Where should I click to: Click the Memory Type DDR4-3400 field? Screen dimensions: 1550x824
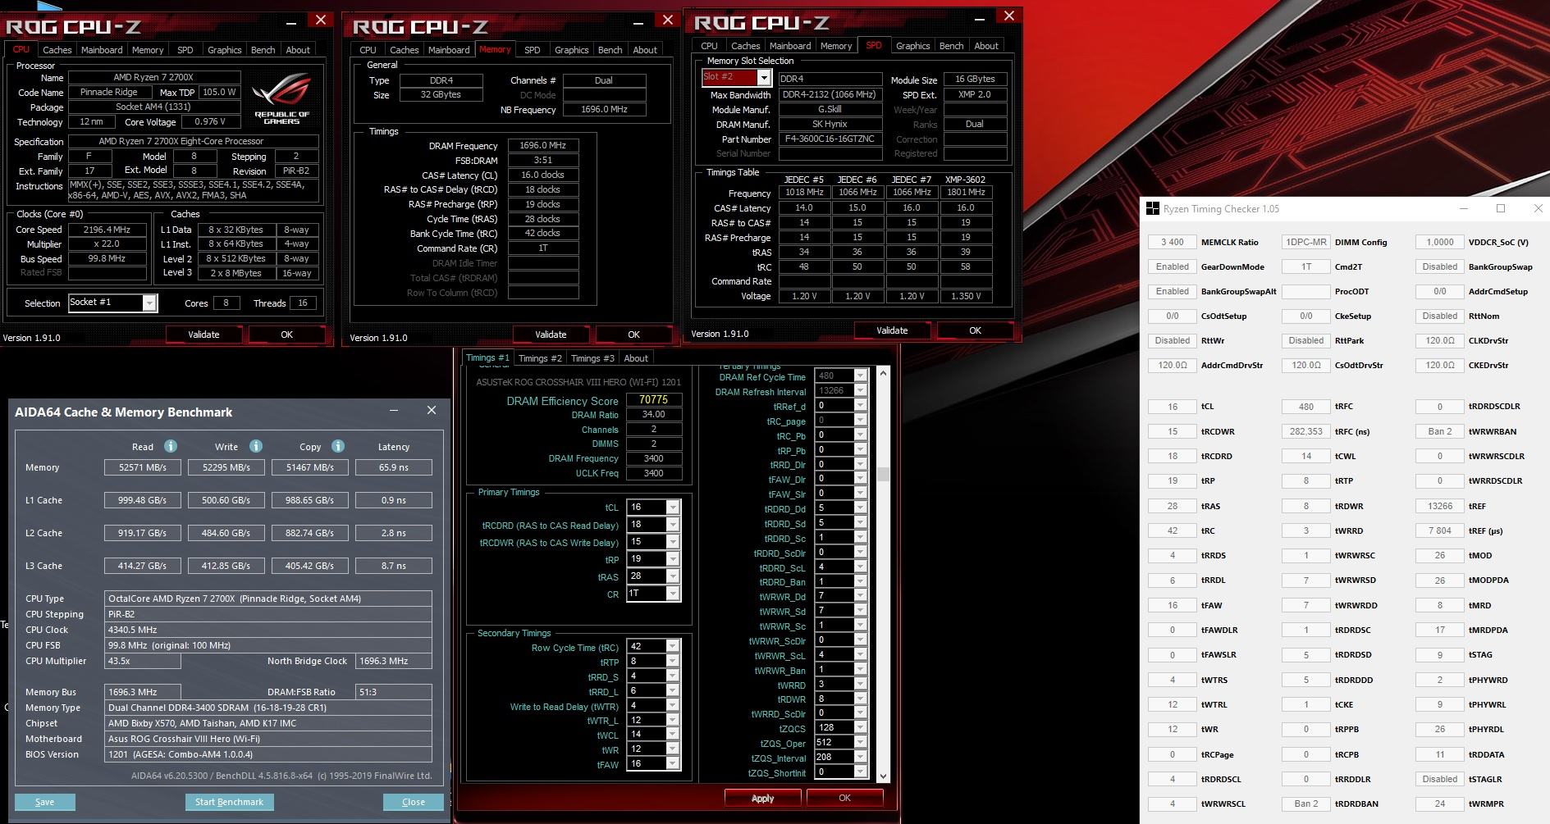click(x=268, y=708)
